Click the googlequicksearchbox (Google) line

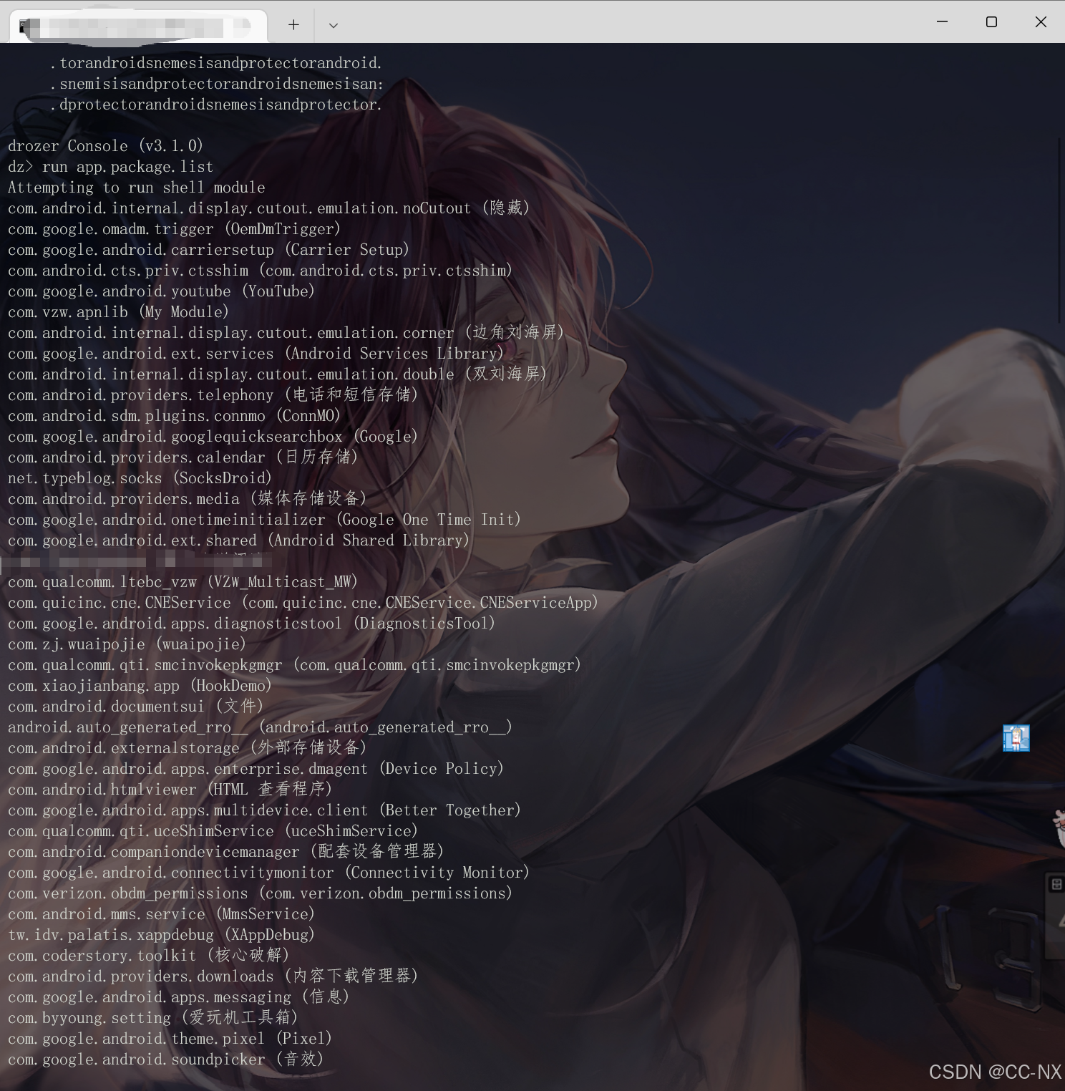[213, 437]
